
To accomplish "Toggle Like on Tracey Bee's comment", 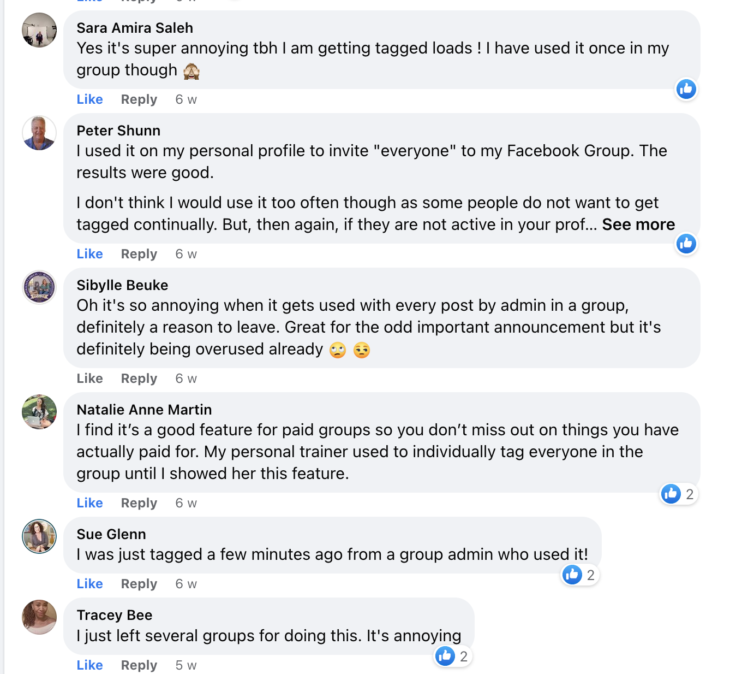I will coord(89,665).
